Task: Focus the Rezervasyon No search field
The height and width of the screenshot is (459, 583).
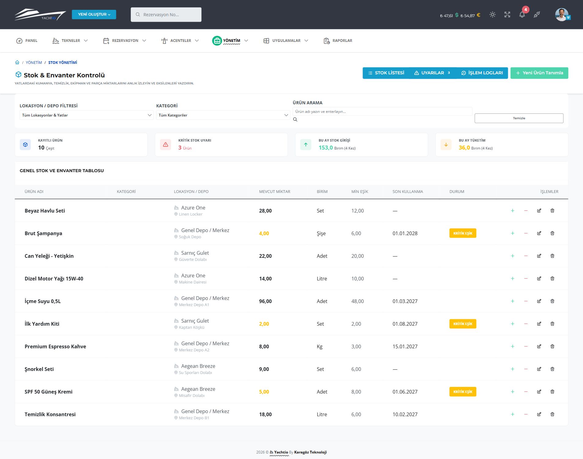Action: [x=166, y=15]
